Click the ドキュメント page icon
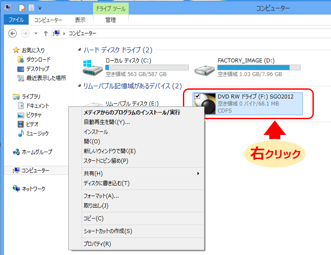Viewport: 331px width, 255px height. coord(21,106)
